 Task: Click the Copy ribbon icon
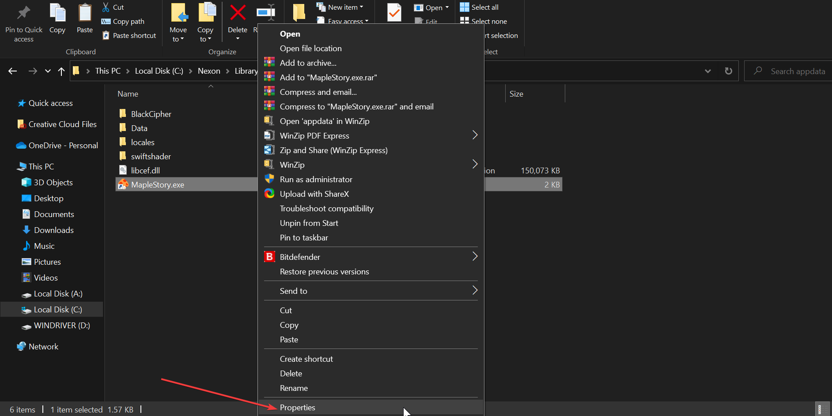[x=57, y=13]
